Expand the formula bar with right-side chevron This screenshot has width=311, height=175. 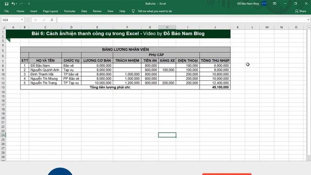[308, 20]
